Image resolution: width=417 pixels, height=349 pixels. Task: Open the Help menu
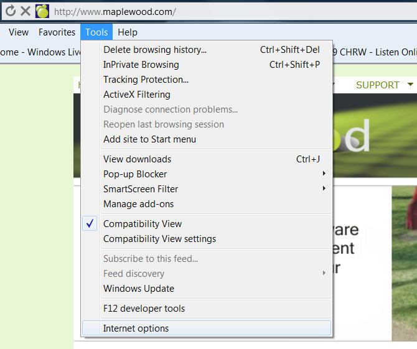coord(128,32)
